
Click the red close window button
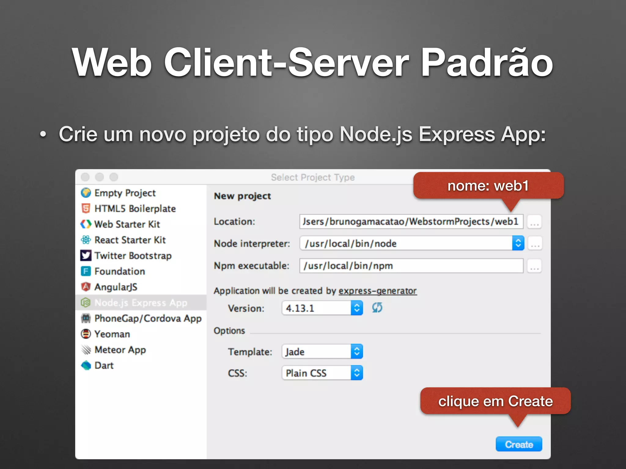coord(85,177)
